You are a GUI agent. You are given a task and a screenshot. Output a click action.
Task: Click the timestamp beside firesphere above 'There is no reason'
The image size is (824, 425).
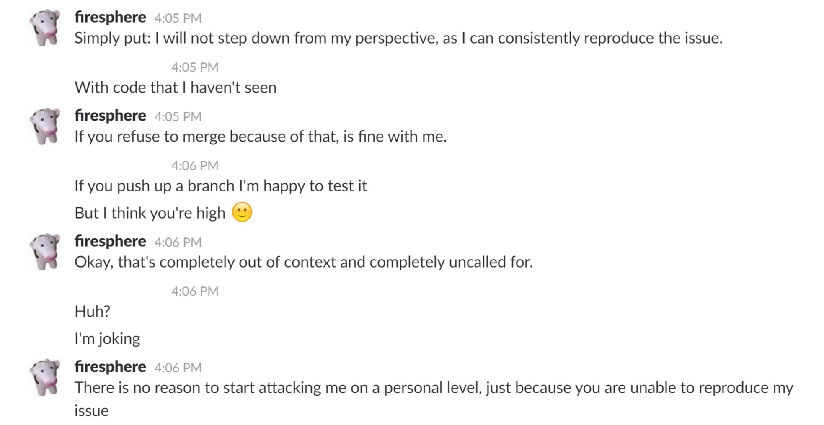pos(178,368)
